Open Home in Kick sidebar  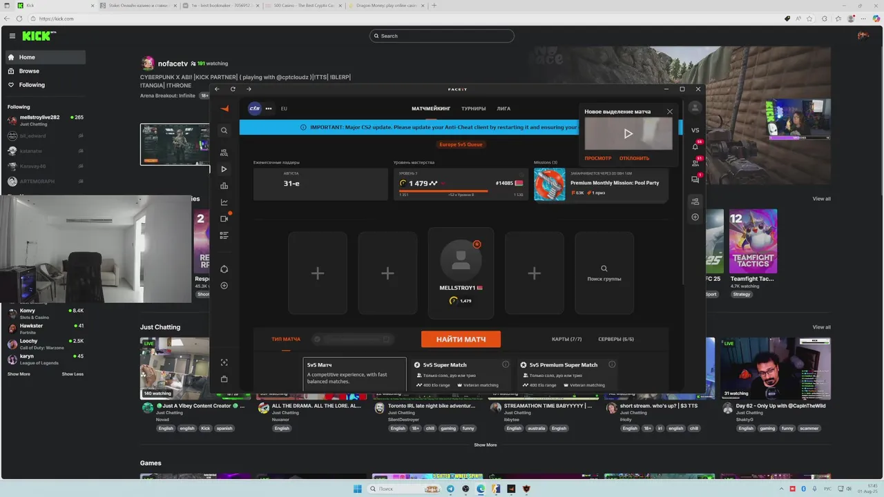point(46,57)
